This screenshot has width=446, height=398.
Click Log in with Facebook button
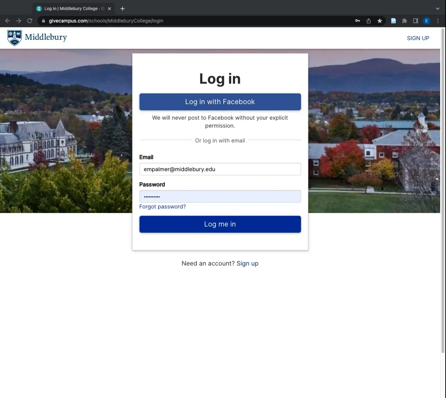tap(220, 102)
